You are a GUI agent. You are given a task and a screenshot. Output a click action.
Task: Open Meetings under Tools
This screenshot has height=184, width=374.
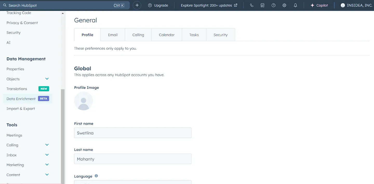[x=14, y=135]
